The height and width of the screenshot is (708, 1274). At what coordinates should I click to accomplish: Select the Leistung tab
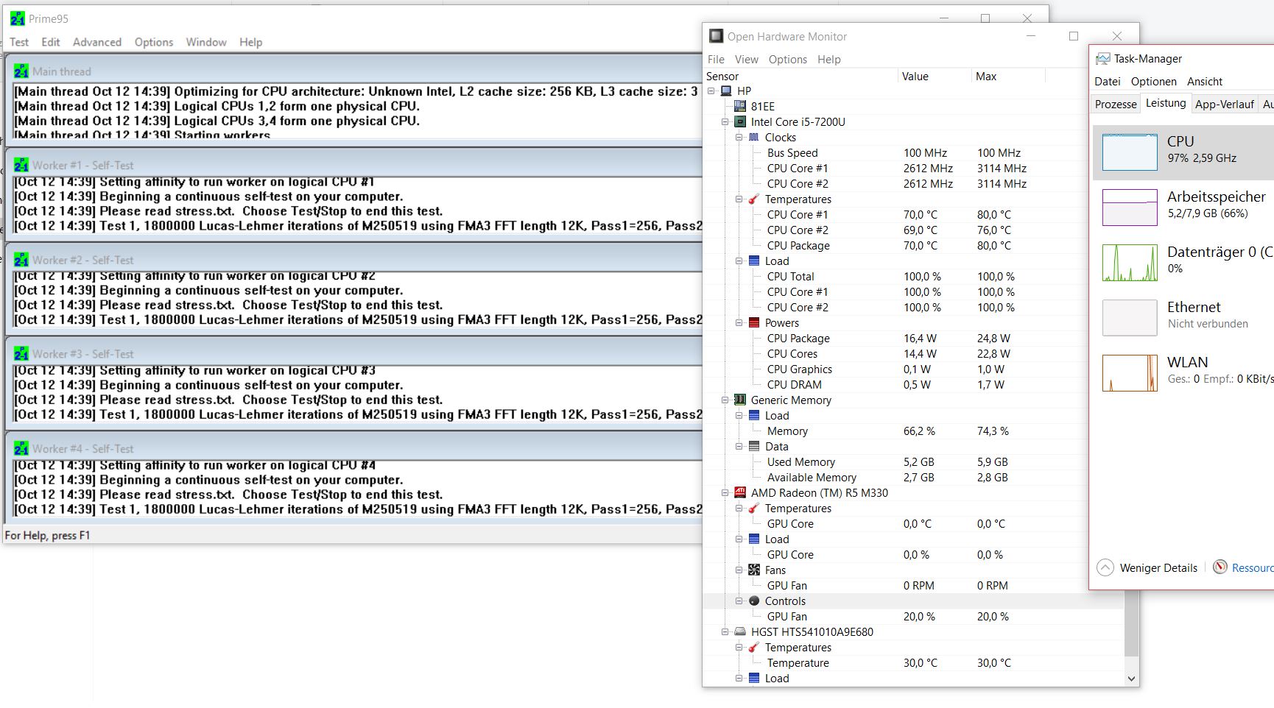tap(1166, 103)
